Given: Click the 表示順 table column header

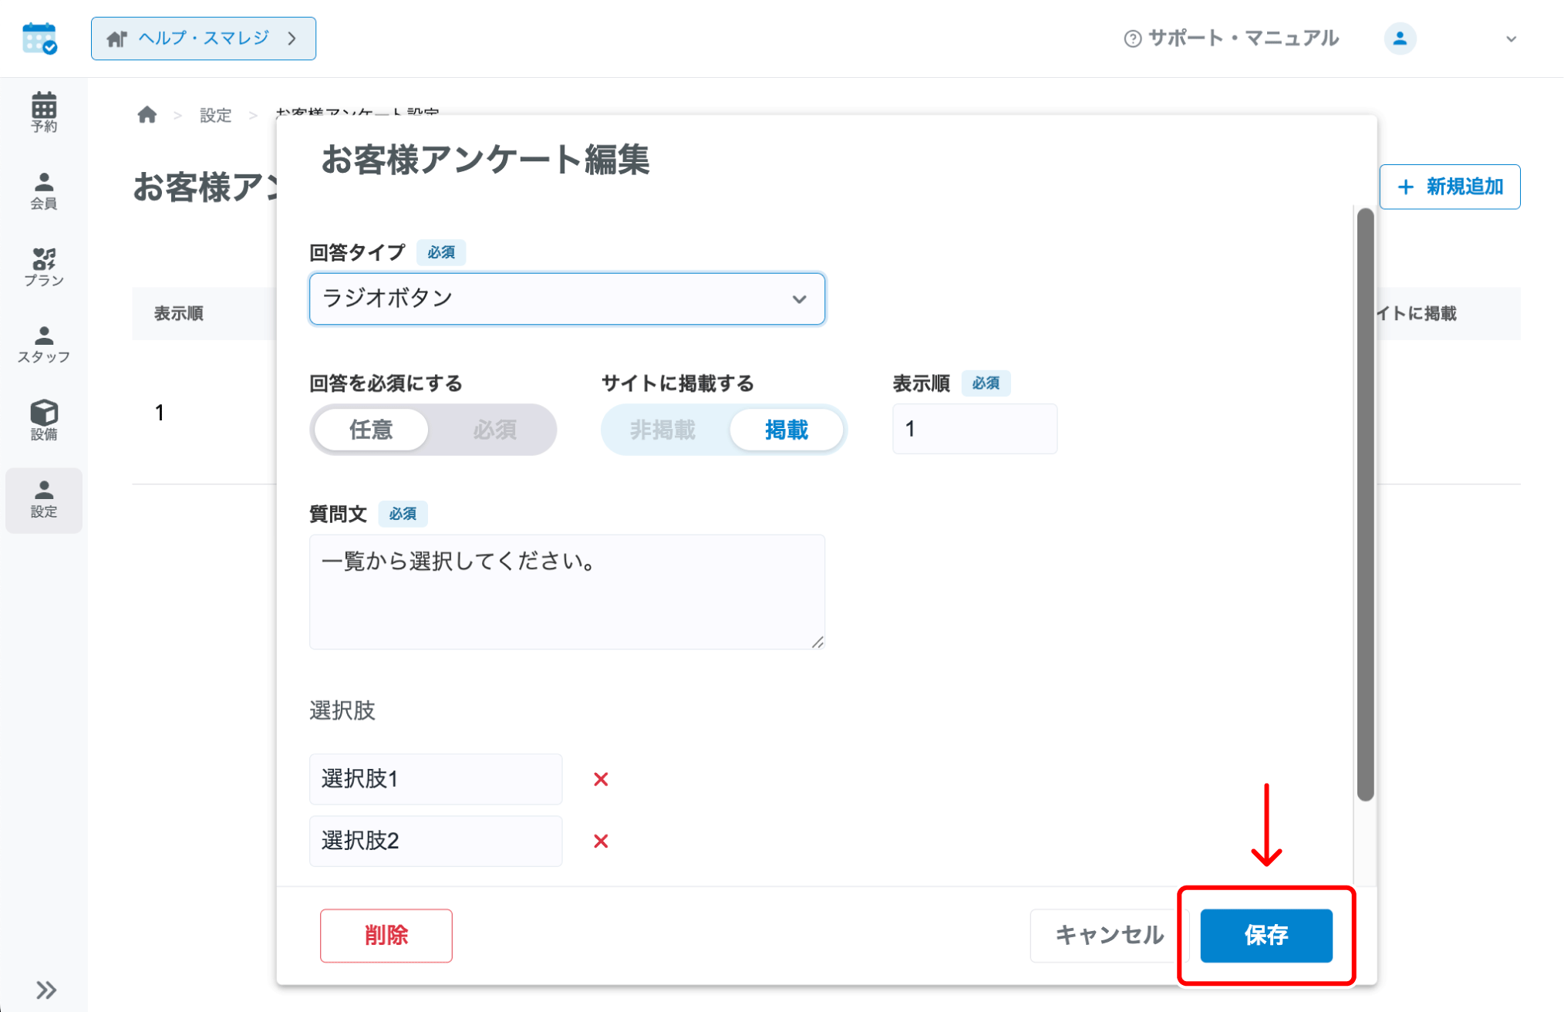Looking at the screenshot, I should [x=178, y=313].
